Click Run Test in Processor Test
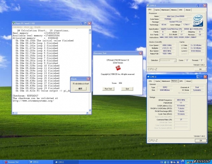Viewport: 212px width, 164px height. (x=108, y=89)
